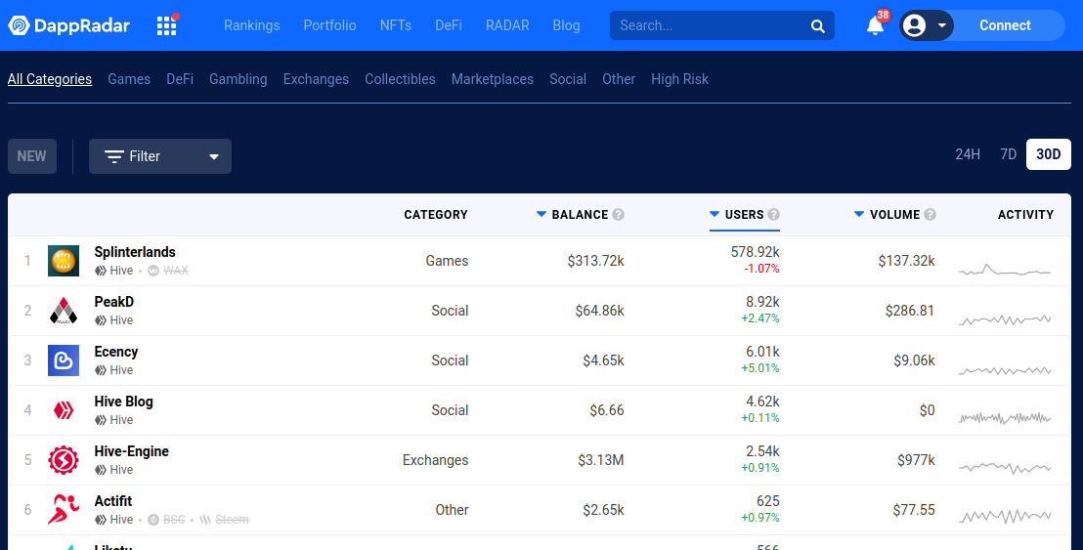Screen dimensions: 1083x550
Task: Click the search magnifier icon
Action: pyautogui.click(x=818, y=26)
